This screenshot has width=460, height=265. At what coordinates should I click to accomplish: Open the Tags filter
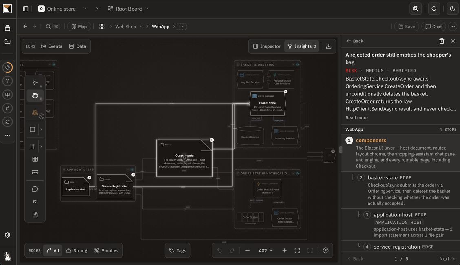click(x=177, y=250)
